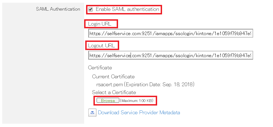Click the 'SAML Authentication' section title
Viewport: 273px width, 127px height.
click(58, 9)
